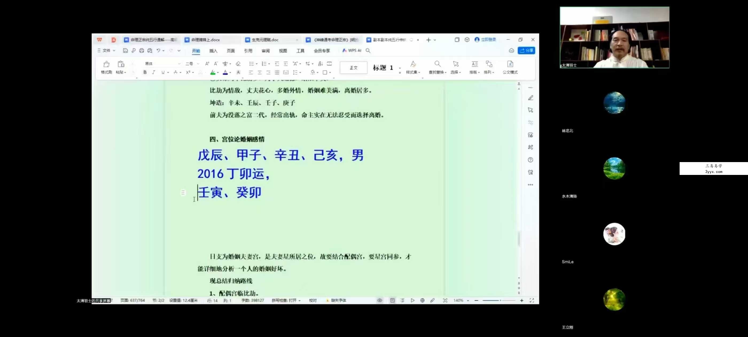
Task: Open the 样式集 dropdown
Action: coord(413,72)
